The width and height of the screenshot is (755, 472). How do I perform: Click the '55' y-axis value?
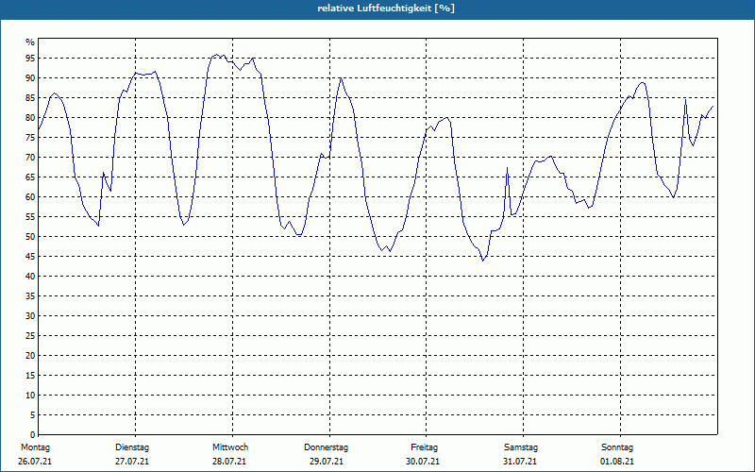[30, 217]
